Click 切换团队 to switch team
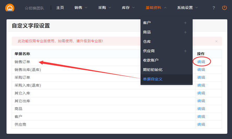The width and height of the screenshot is (232, 139). (x=34, y=8)
